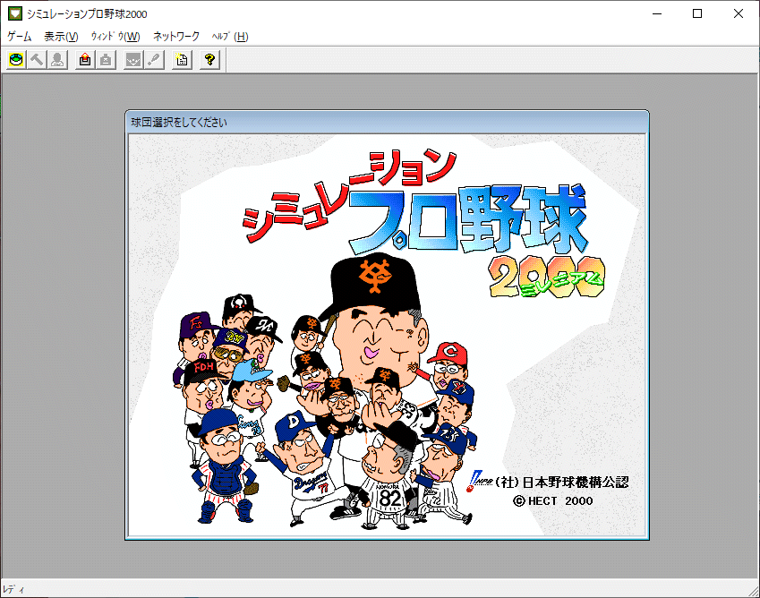Maximize the application window
This screenshot has height=598, width=760.
pos(697,13)
